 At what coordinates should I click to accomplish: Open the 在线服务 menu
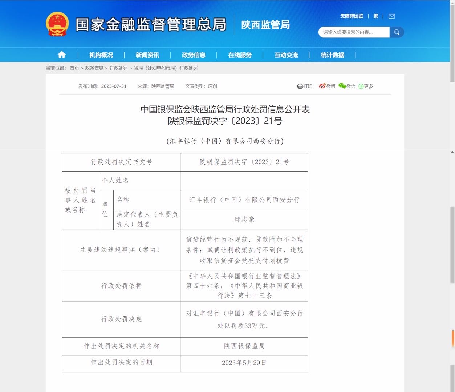coord(240,55)
